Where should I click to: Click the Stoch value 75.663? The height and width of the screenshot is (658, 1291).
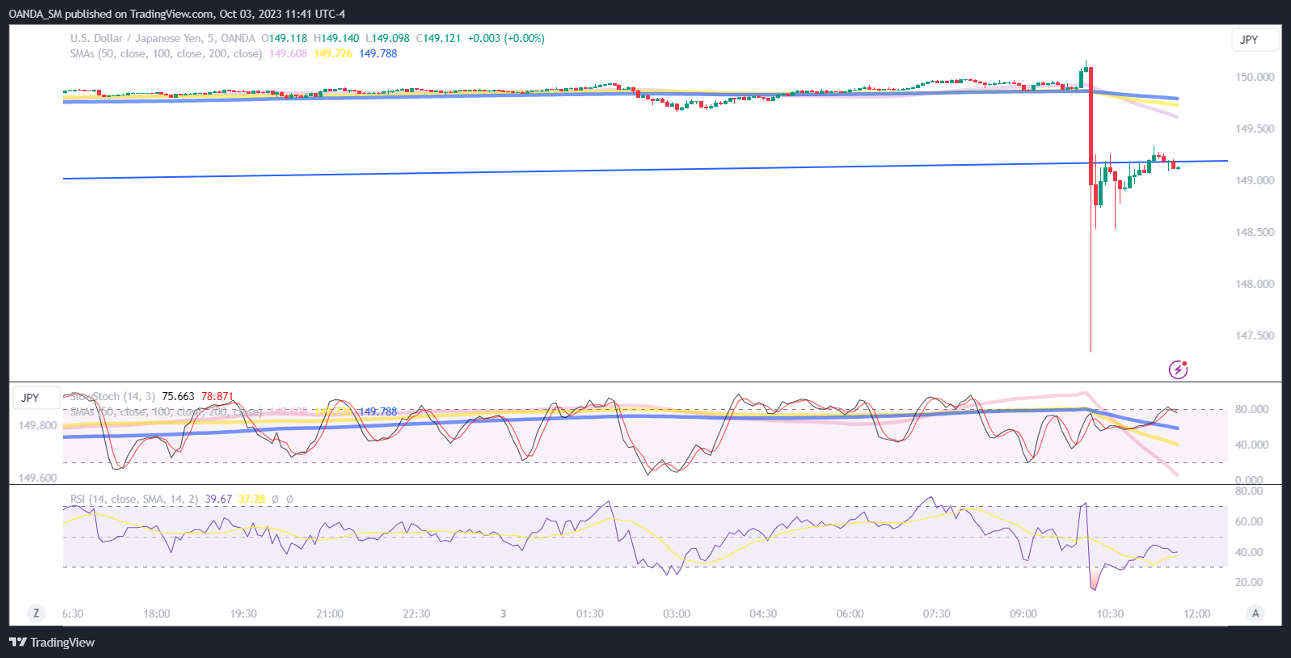178,396
